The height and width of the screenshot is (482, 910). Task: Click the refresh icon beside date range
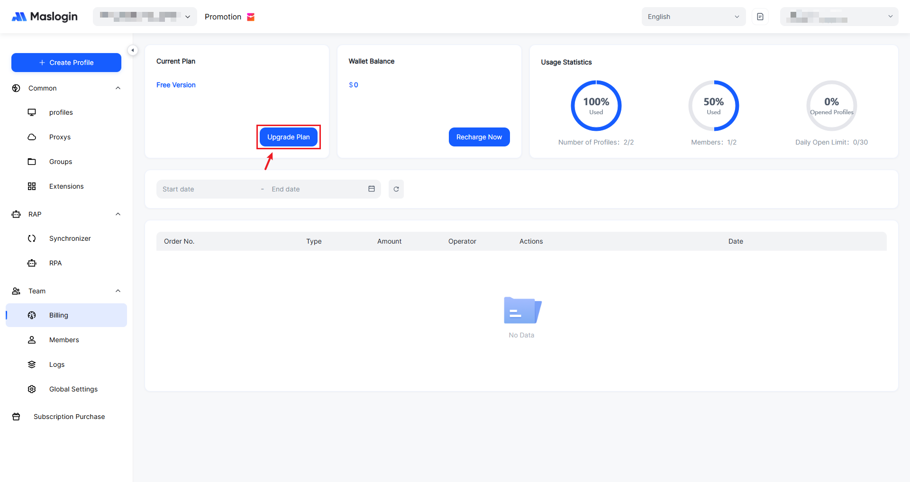tap(396, 189)
